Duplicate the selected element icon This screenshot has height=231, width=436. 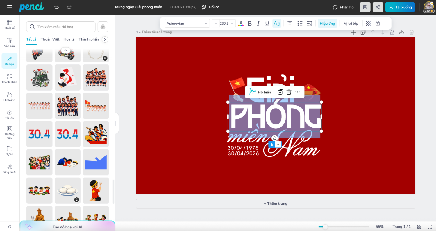click(x=280, y=92)
